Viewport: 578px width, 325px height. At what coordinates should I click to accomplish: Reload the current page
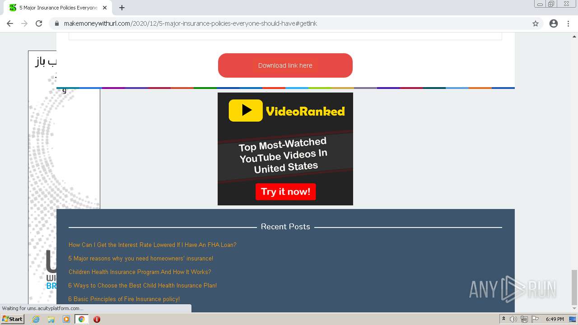(39, 23)
